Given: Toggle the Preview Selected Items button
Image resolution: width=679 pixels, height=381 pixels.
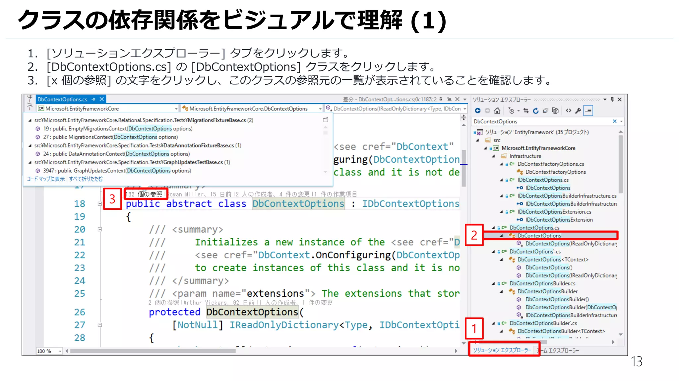Looking at the screenshot, I should [588, 111].
